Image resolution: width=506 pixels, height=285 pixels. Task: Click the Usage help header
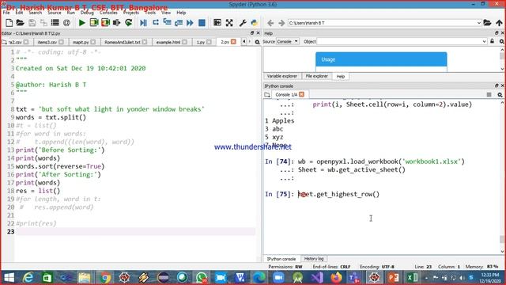click(381, 59)
